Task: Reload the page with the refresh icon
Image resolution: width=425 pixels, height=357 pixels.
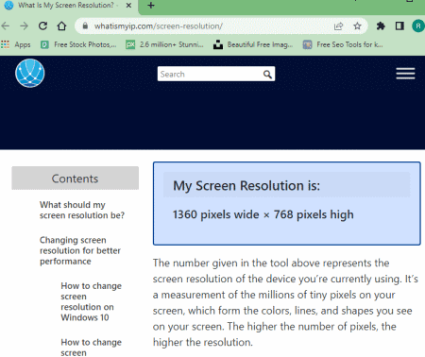Action: 42,25
